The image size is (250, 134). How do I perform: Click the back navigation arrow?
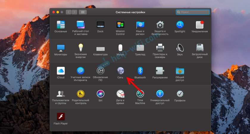click(68, 12)
